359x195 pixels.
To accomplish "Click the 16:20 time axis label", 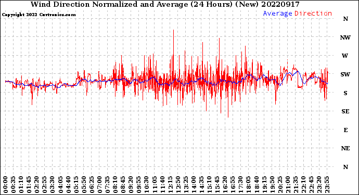I will pos(225,185).
